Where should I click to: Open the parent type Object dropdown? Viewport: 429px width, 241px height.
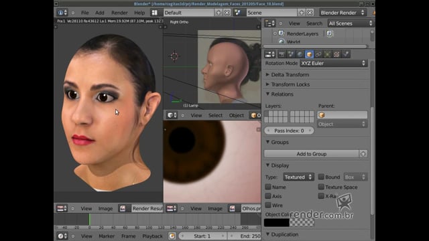[x=342, y=124]
